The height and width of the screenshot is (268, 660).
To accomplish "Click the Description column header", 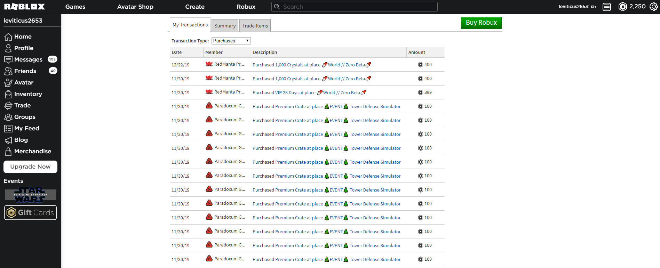I will coord(329,52).
